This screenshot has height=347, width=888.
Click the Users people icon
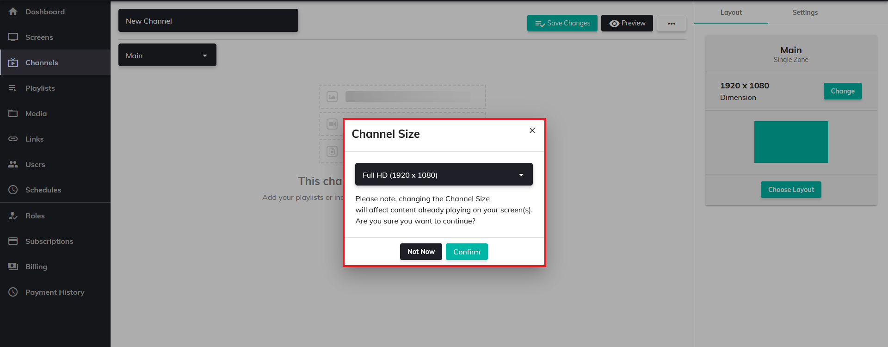(x=13, y=164)
